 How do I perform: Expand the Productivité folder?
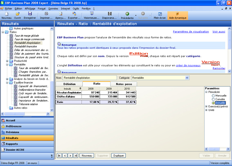[7, 61]
